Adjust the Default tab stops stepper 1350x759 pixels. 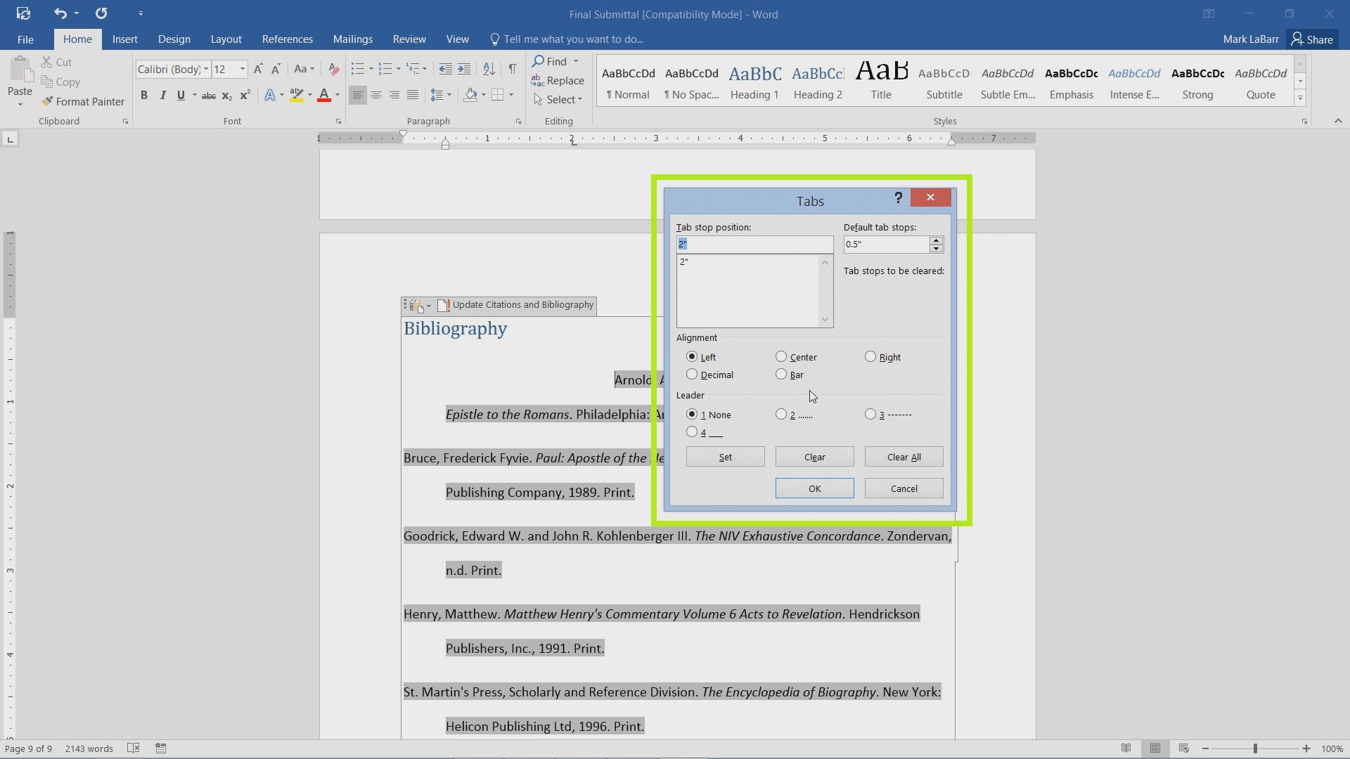click(x=937, y=244)
